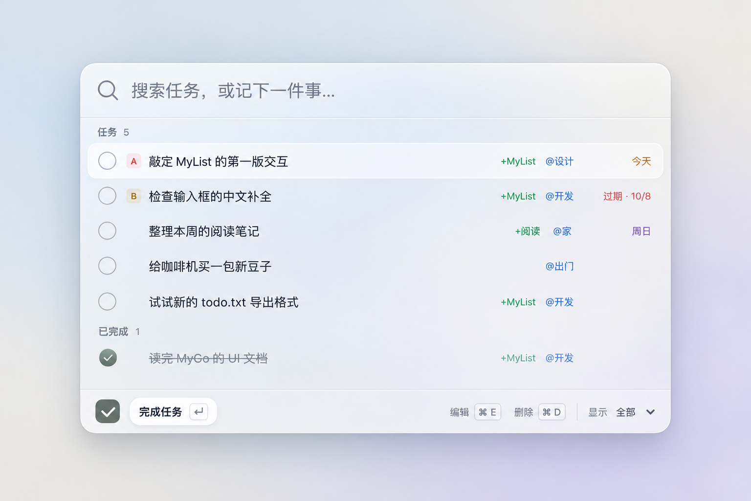Click the @家 context tag
Viewport: 751px width, 501px height.
[x=562, y=231]
